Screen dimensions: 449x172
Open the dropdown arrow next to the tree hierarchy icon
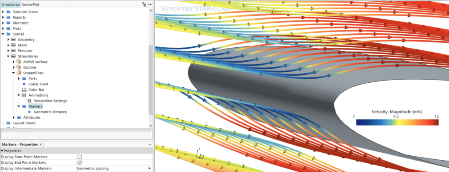[150, 4]
